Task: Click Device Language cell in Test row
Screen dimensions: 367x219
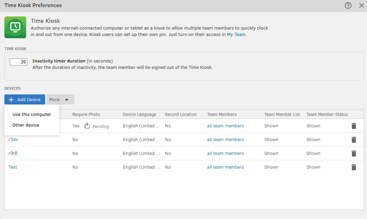Action: [x=142, y=167]
